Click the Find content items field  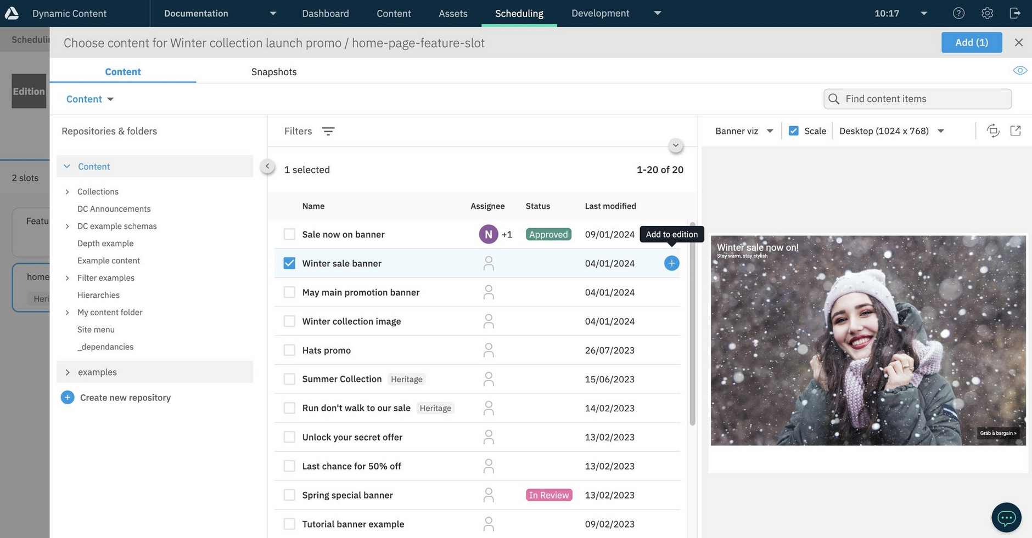click(917, 99)
